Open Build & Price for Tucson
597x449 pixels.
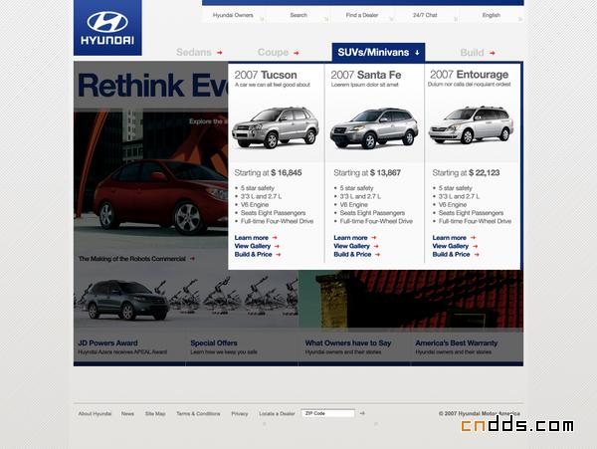pos(253,255)
